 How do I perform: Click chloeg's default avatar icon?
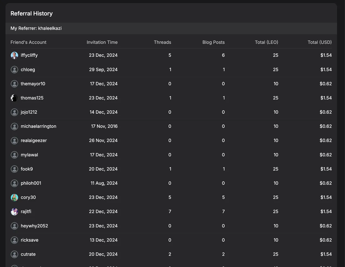point(14,70)
